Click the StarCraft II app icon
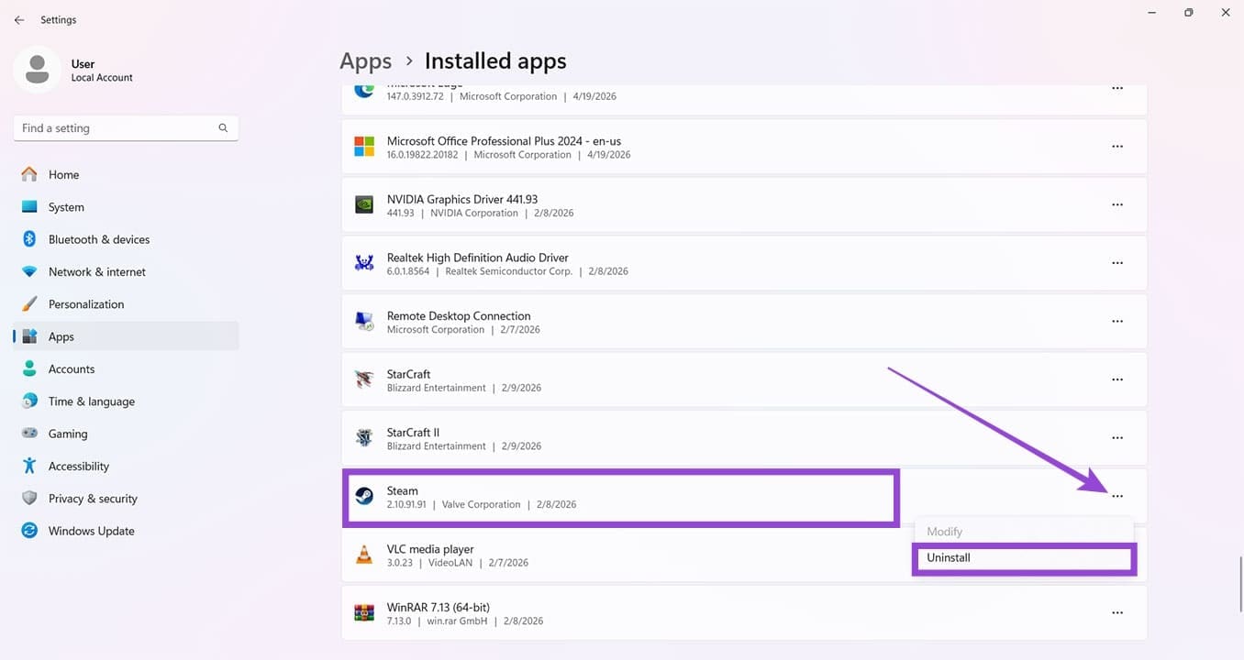This screenshot has width=1244, height=660. [364, 438]
